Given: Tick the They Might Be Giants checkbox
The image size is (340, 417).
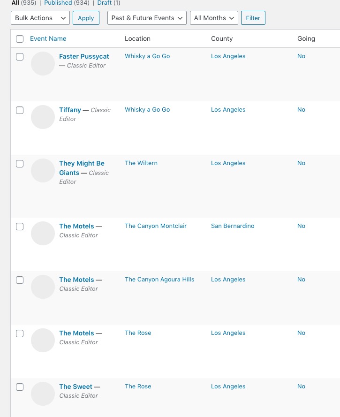Looking at the screenshot, I should [20, 164].
